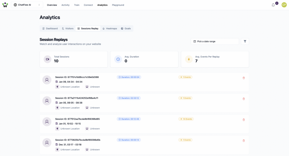289x156 pixels.
Task: Click the app logo in top left
Action: (5, 5)
